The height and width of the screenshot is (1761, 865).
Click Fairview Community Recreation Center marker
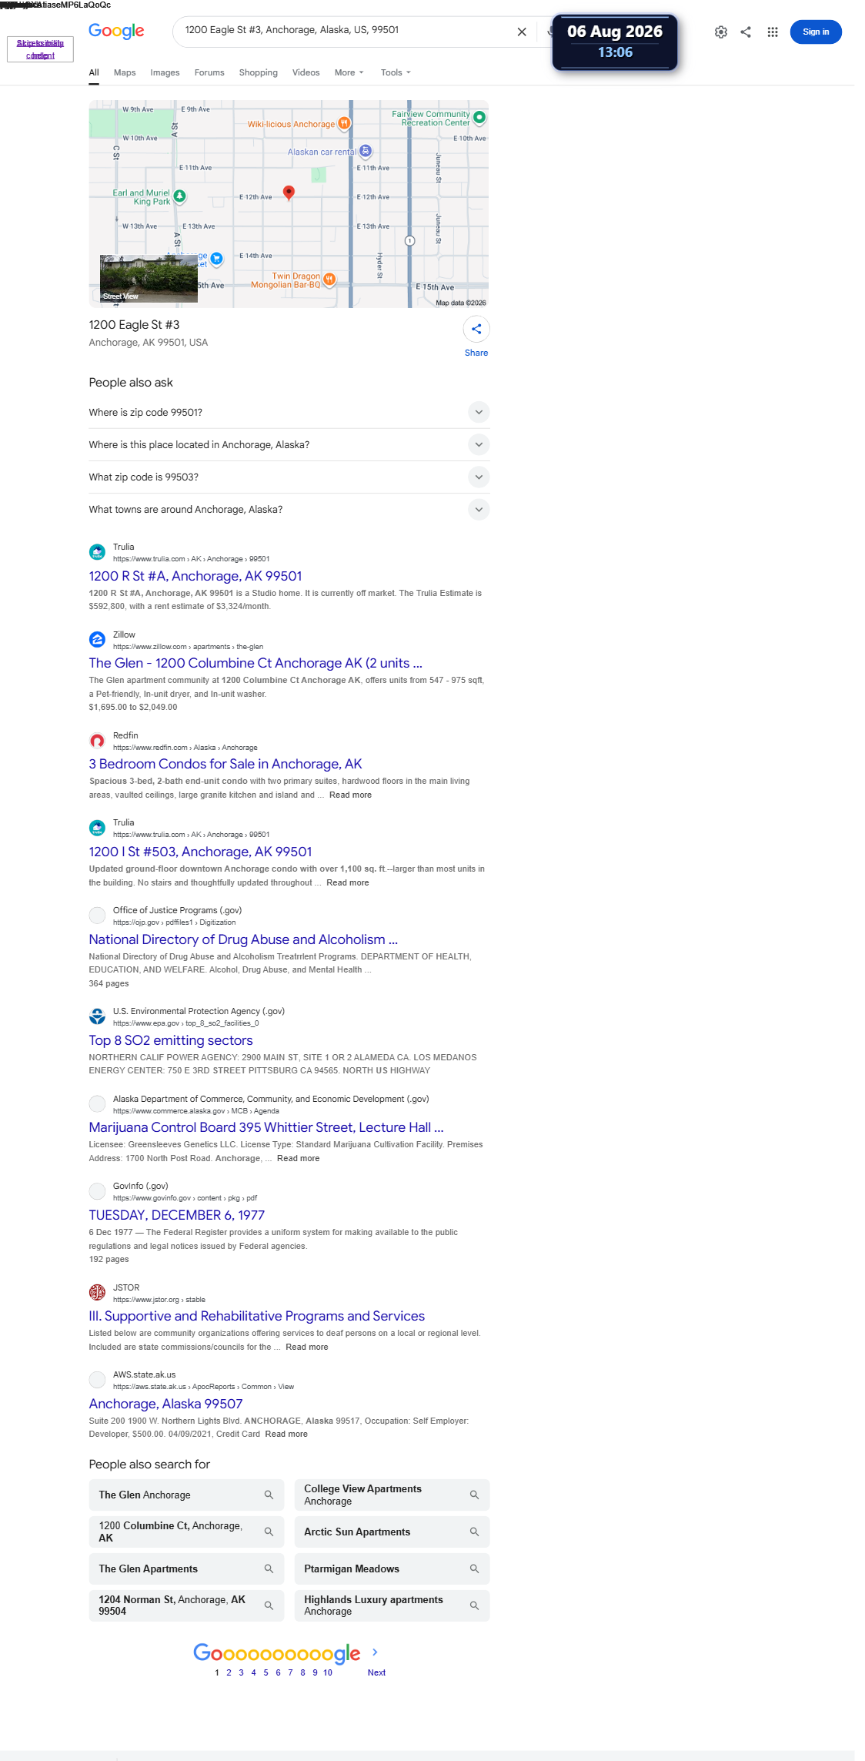(479, 117)
